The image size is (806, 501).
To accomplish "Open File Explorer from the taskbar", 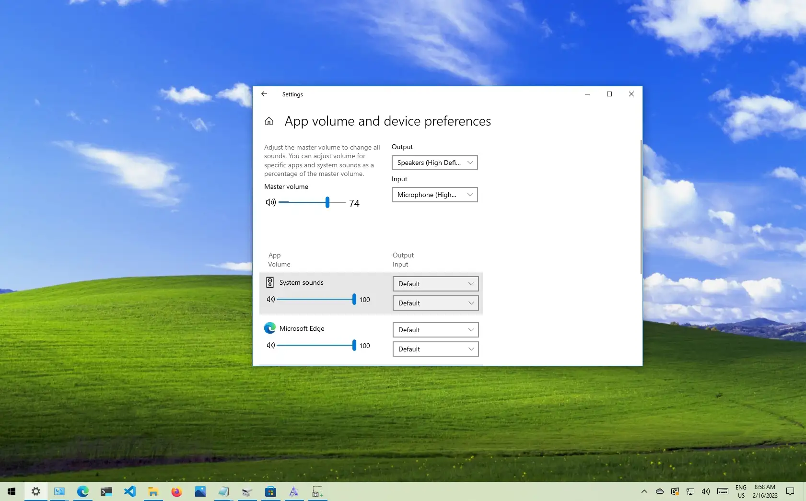I will coord(153,491).
